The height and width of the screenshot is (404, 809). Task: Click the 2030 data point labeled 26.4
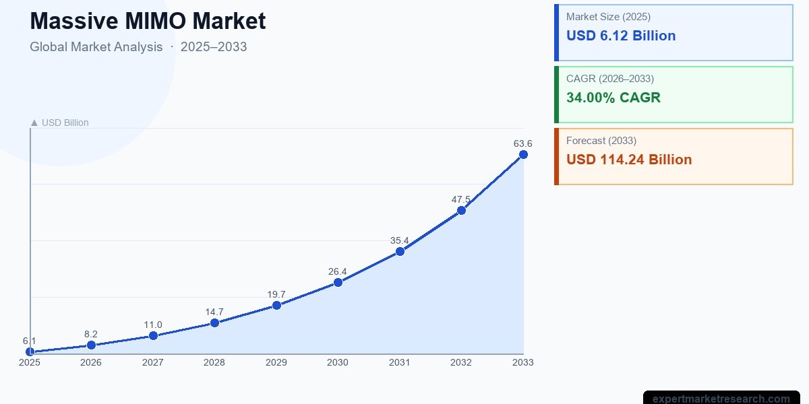click(338, 282)
